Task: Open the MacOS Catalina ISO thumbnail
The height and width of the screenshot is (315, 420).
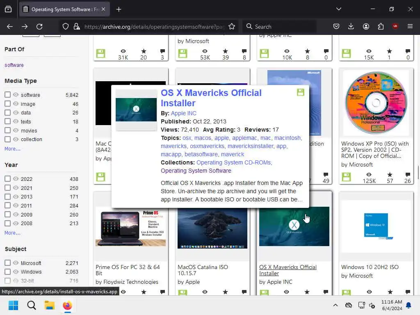Action: (212, 228)
